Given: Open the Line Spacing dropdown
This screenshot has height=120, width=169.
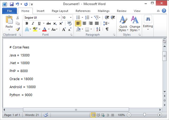Looking at the screenshot, I should 106,23.
